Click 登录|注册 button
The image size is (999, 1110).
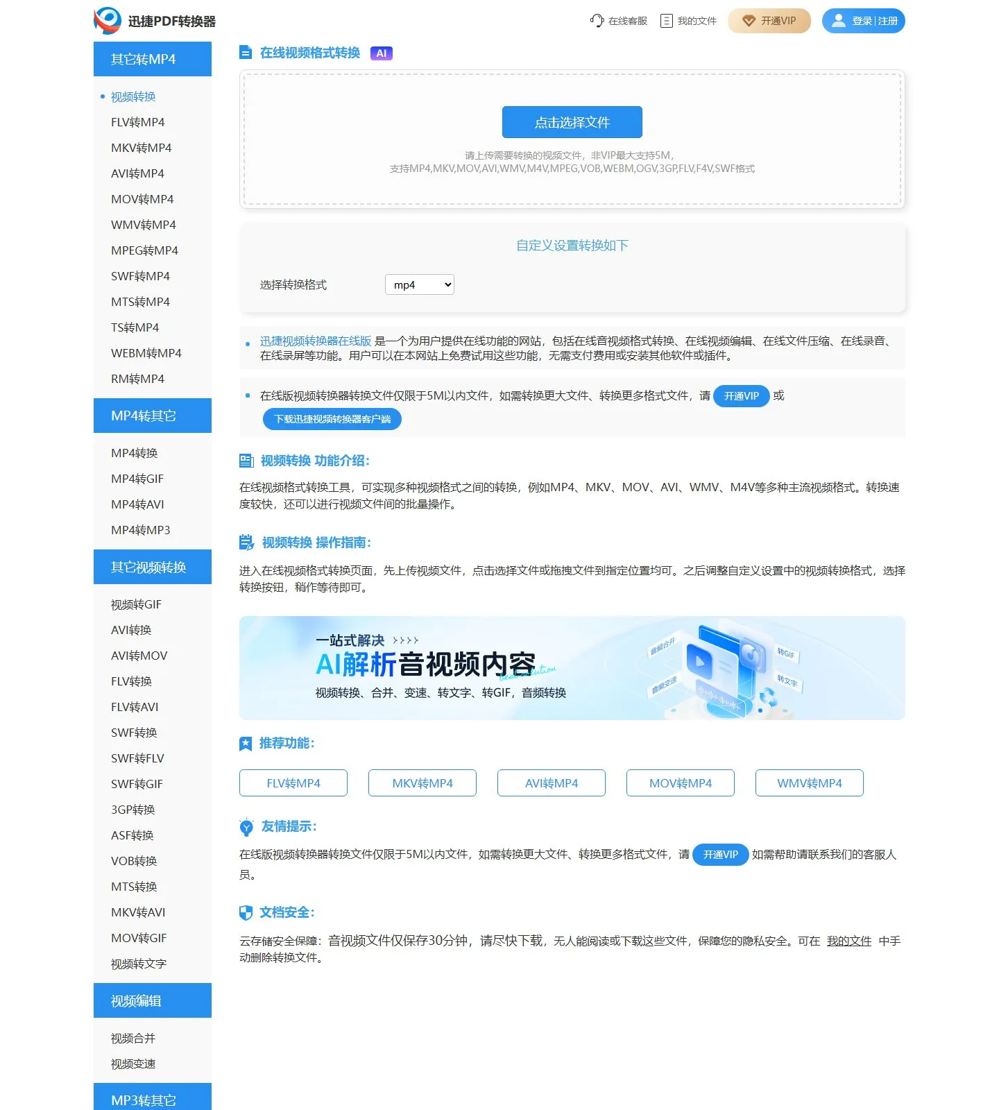pos(864,21)
